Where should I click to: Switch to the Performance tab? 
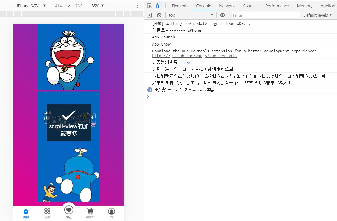click(277, 6)
